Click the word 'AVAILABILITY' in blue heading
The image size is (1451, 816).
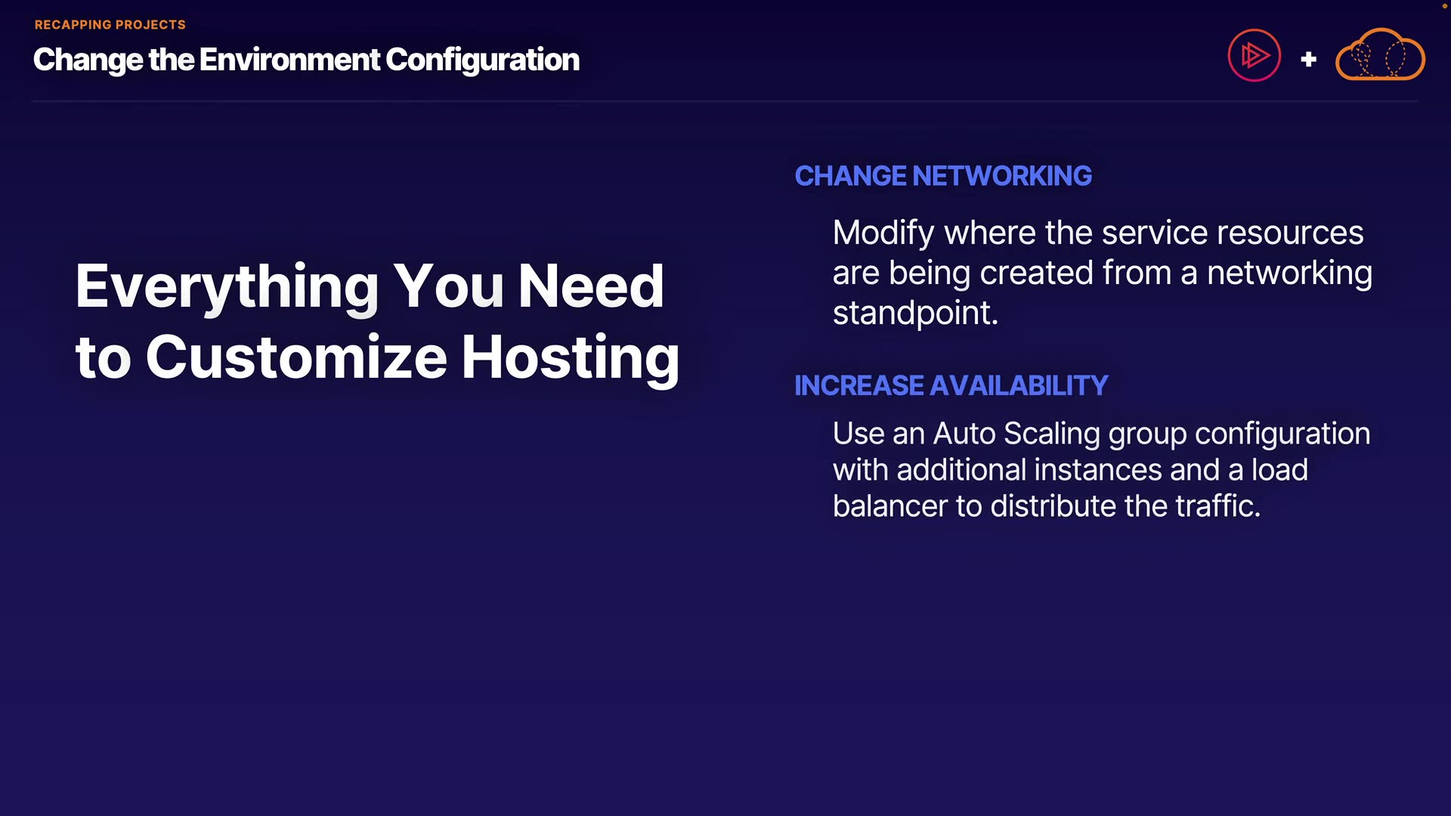(x=1018, y=385)
